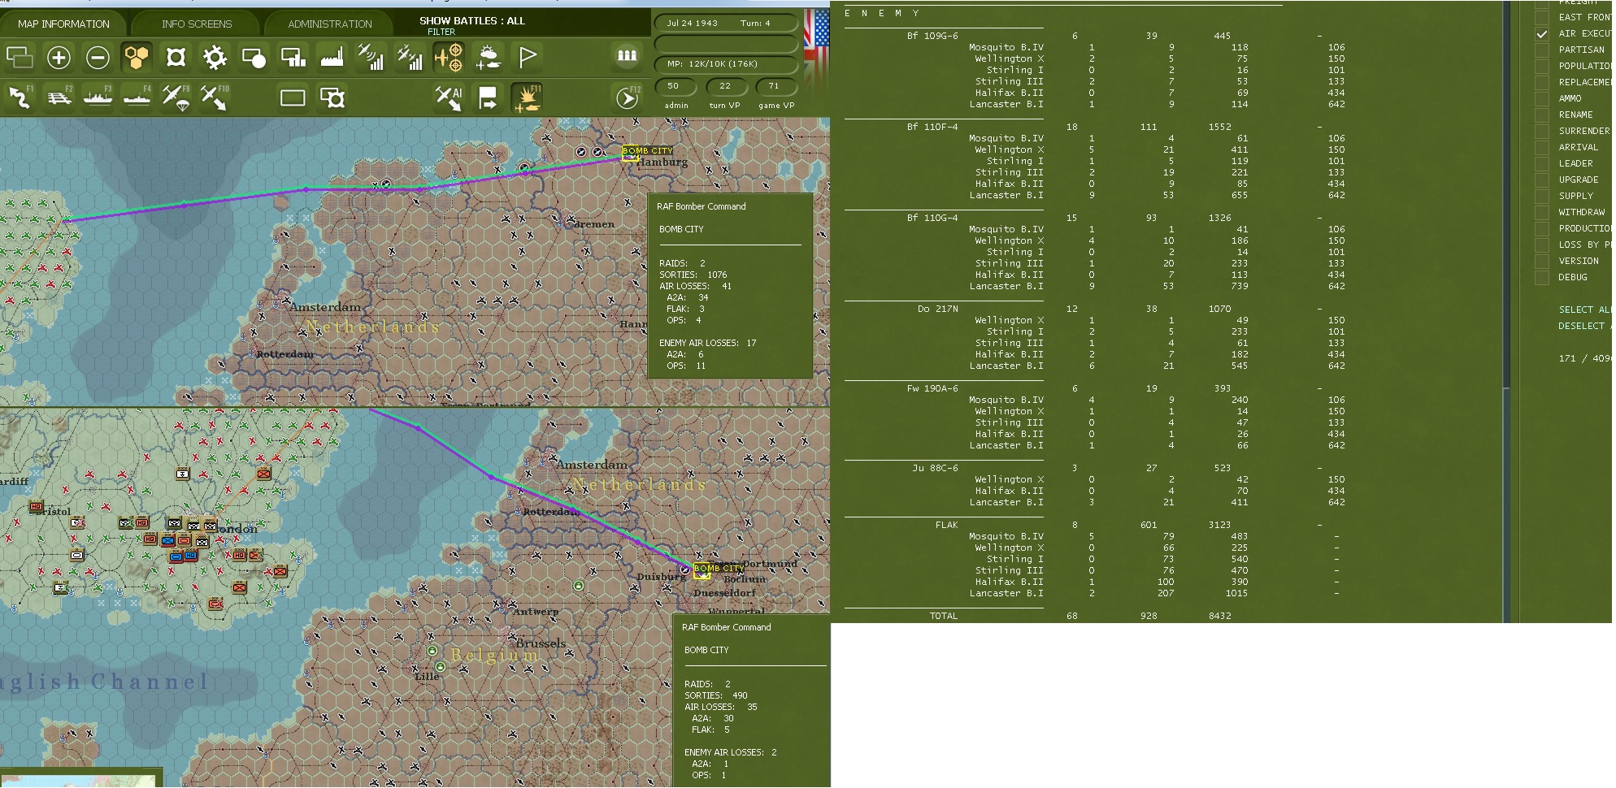The width and height of the screenshot is (1616, 788).
Task: Select air transfer mode F10
Action: tap(215, 97)
